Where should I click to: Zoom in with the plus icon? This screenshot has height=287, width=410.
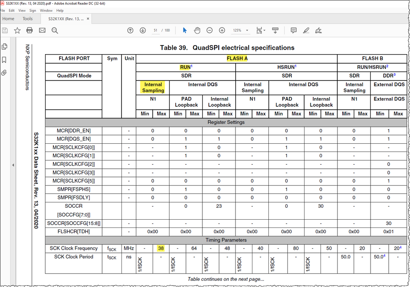(222, 30)
